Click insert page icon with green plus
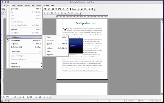 (86, 9)
